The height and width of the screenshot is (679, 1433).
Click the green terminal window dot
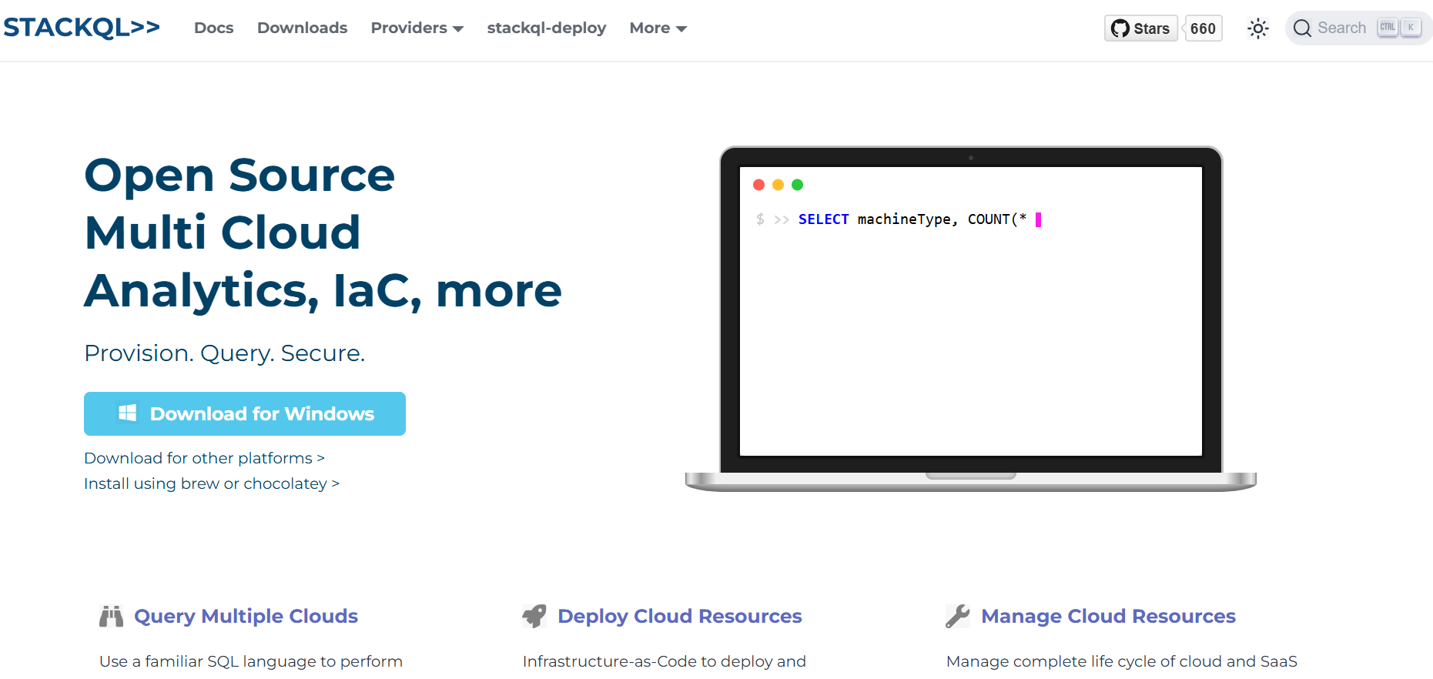(797, 185)
